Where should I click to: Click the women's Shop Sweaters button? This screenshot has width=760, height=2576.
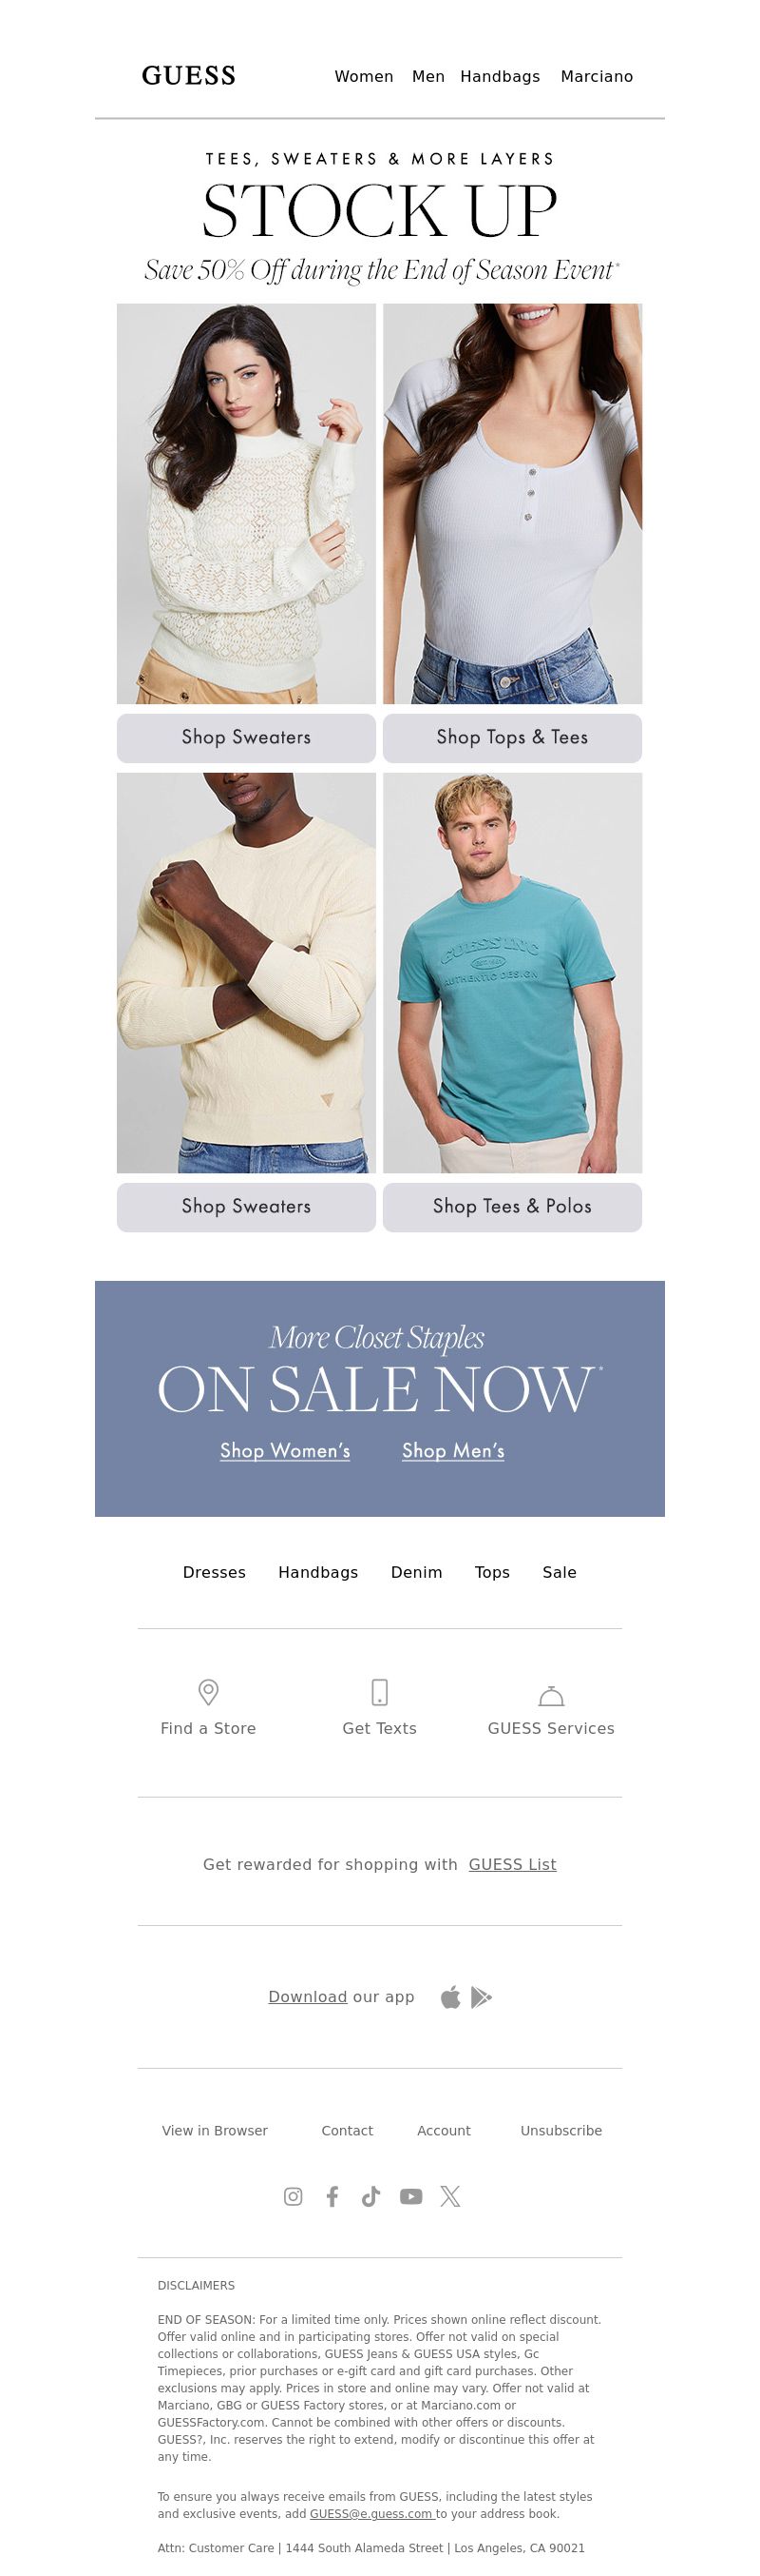coord(247,737)
